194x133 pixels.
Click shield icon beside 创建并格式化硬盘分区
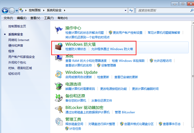click(x=122, y=124)
